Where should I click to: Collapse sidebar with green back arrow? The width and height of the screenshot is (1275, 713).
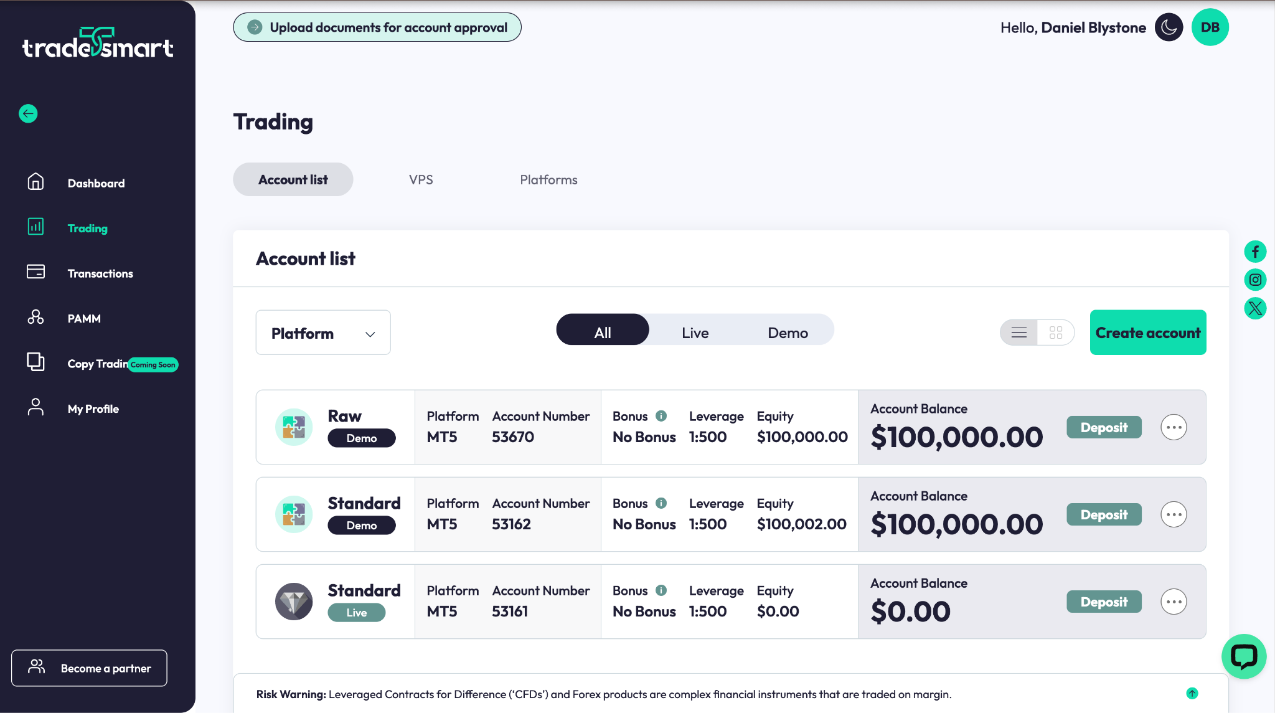[x=28, y=113]
